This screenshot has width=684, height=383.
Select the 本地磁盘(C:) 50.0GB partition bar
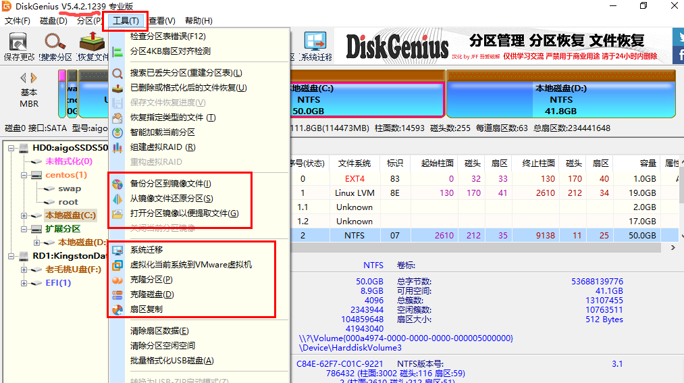367,95
